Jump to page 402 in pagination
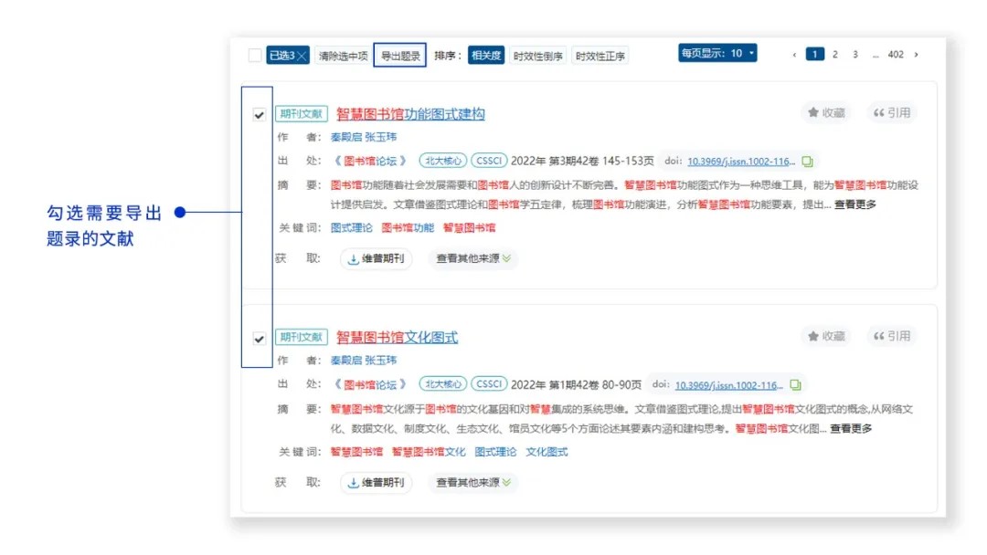The image size is (987, 555). pos(896,55)
